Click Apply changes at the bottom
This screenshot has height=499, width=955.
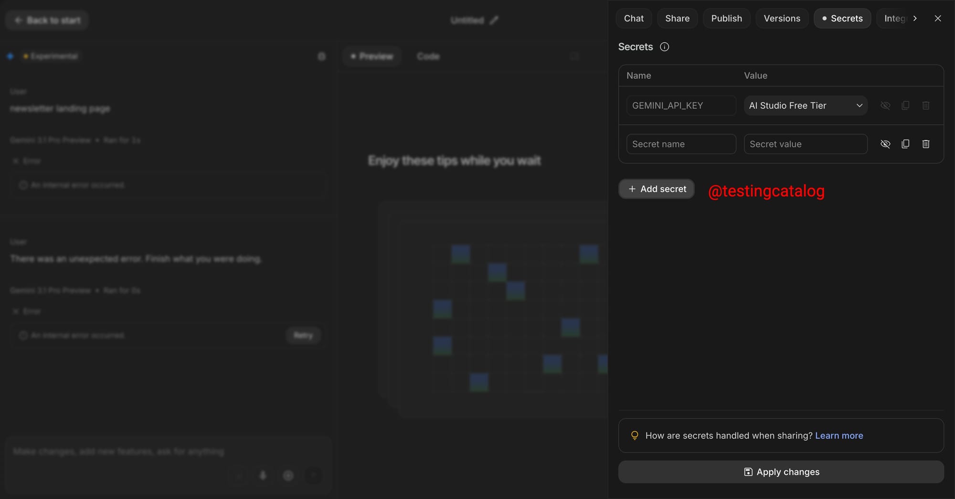pos(781,472)
